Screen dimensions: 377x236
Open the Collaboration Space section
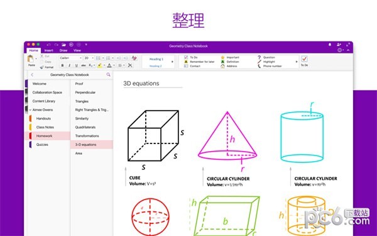[x=48, y=93]
